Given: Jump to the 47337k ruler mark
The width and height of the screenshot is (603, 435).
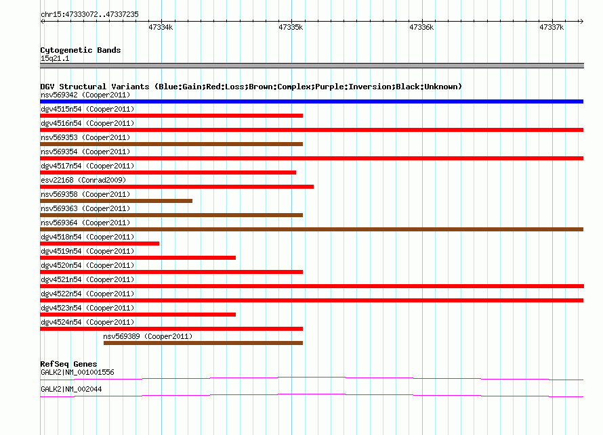Looking at the screenshot, I should [x=552, y=28].
